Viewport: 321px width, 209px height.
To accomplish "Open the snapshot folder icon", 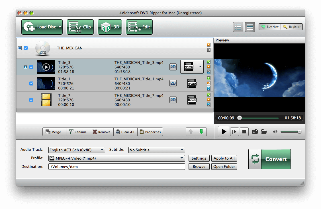I will [x=264, y=132].
